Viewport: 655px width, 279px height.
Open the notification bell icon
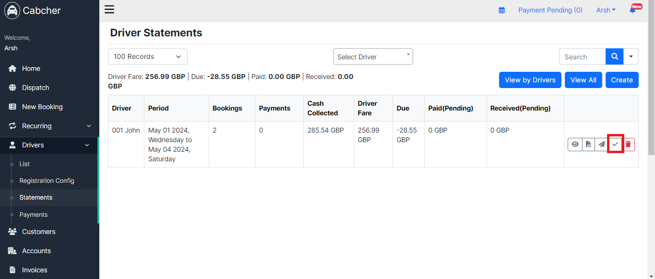click(x=633, y=10)
